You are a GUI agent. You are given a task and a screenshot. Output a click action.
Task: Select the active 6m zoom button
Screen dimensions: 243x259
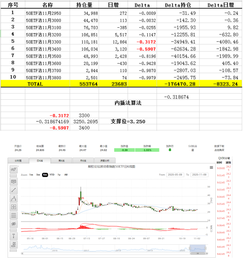click(x=45, y=175)
